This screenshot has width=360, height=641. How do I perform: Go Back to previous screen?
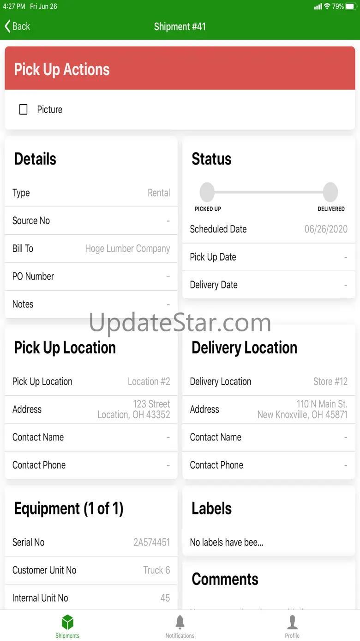(x=18, y=26)
